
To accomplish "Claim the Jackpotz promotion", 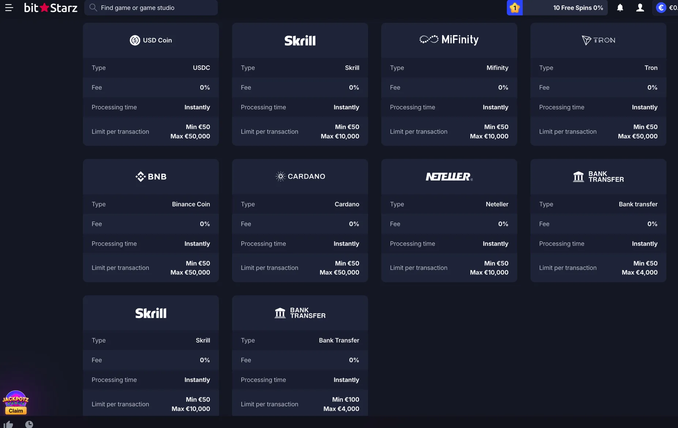I will pyautogui.click(x=16, y=411).
